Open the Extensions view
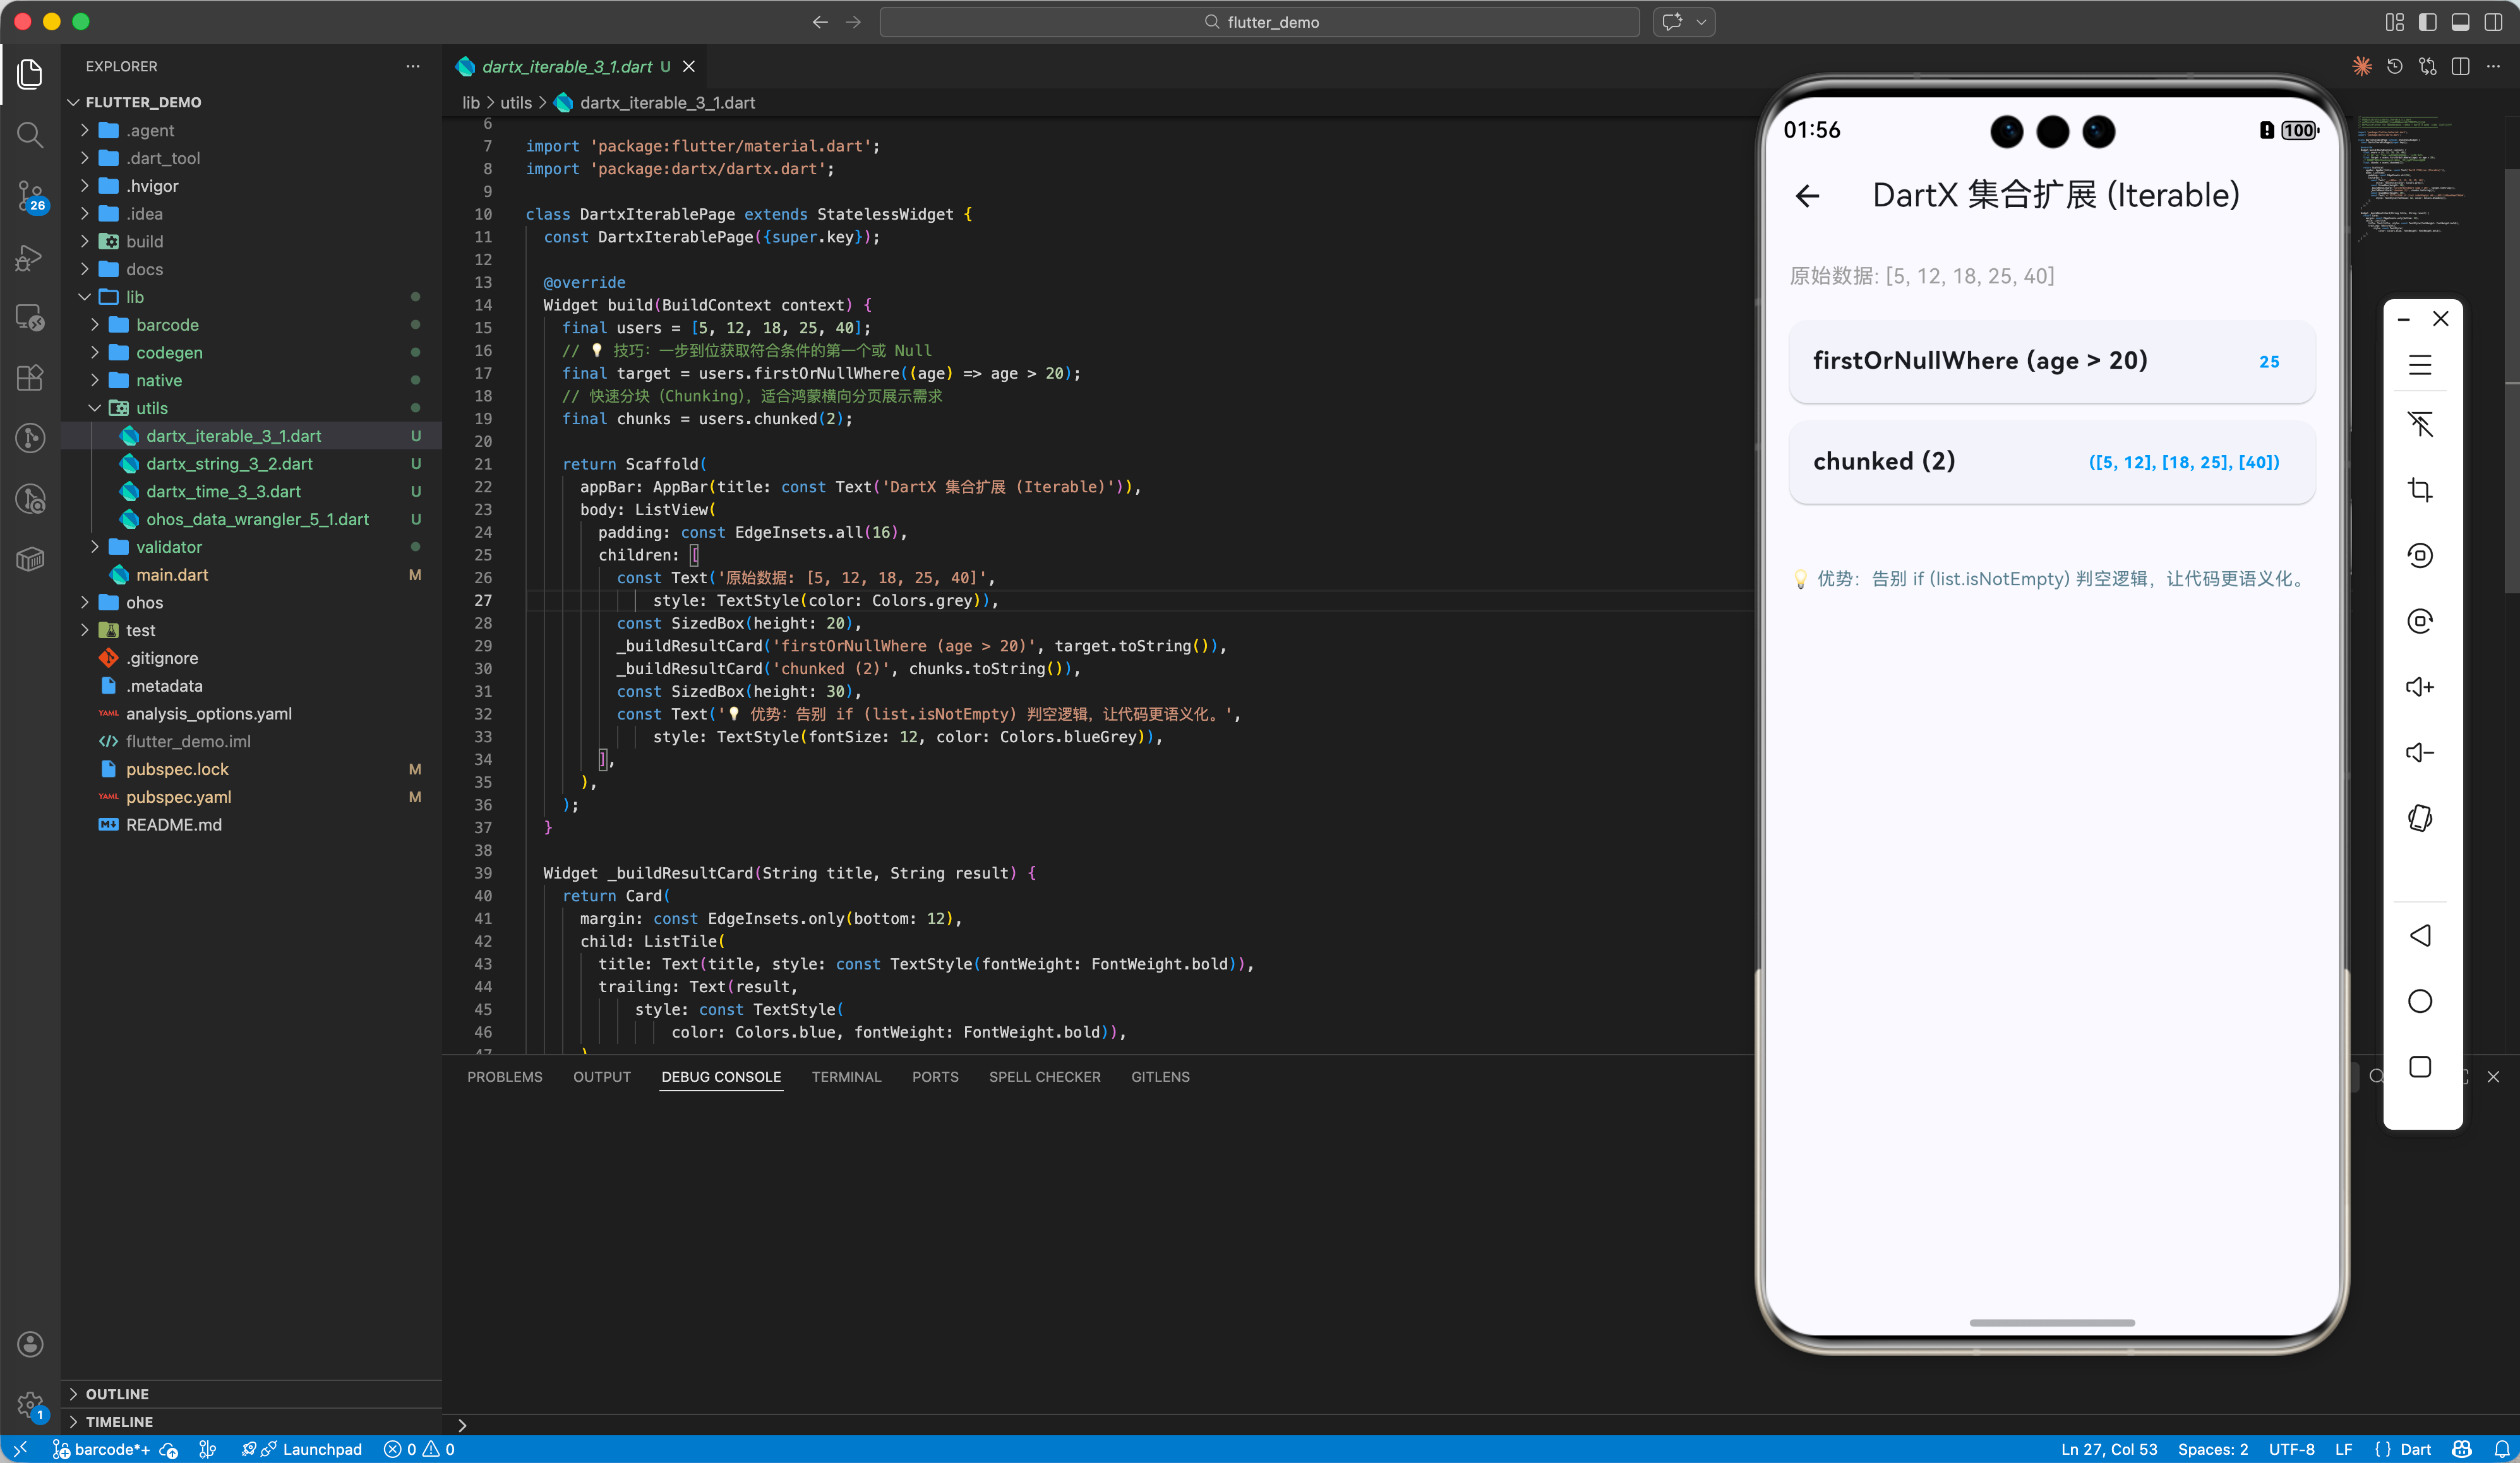The height and width of the screenshot is (1463, 2520). point(30,377)
